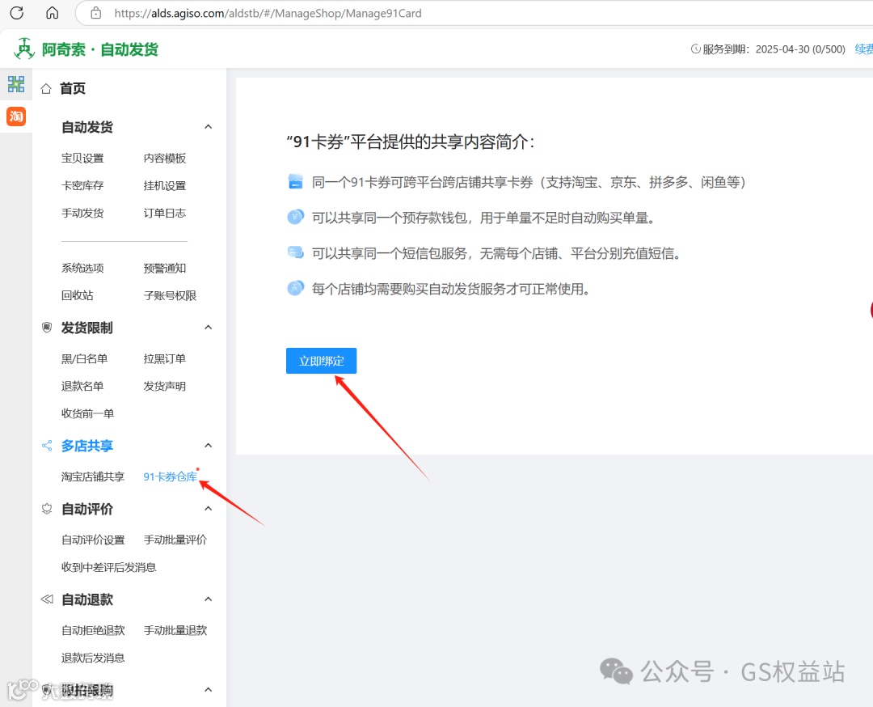Open 手动批量退款
873x707 pixels.
coord(175,631)
